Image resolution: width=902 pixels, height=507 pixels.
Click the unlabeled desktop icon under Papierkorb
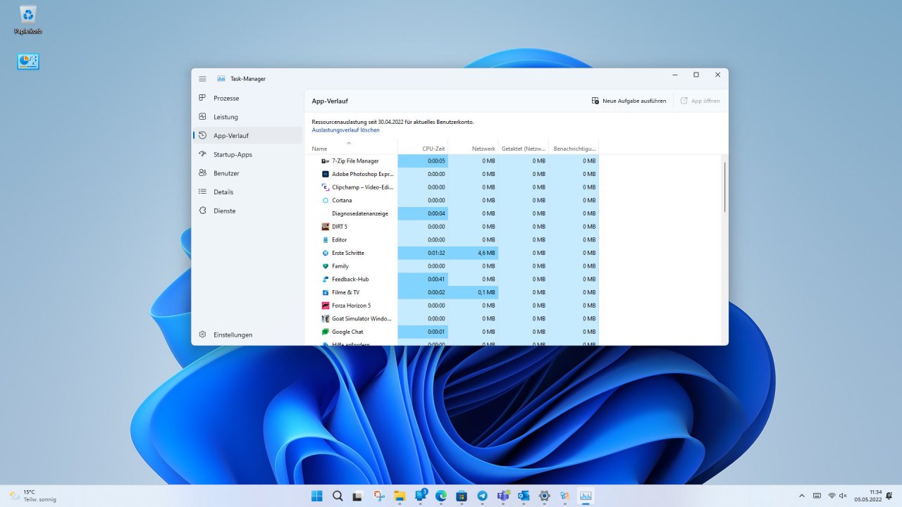coord(28,62)
